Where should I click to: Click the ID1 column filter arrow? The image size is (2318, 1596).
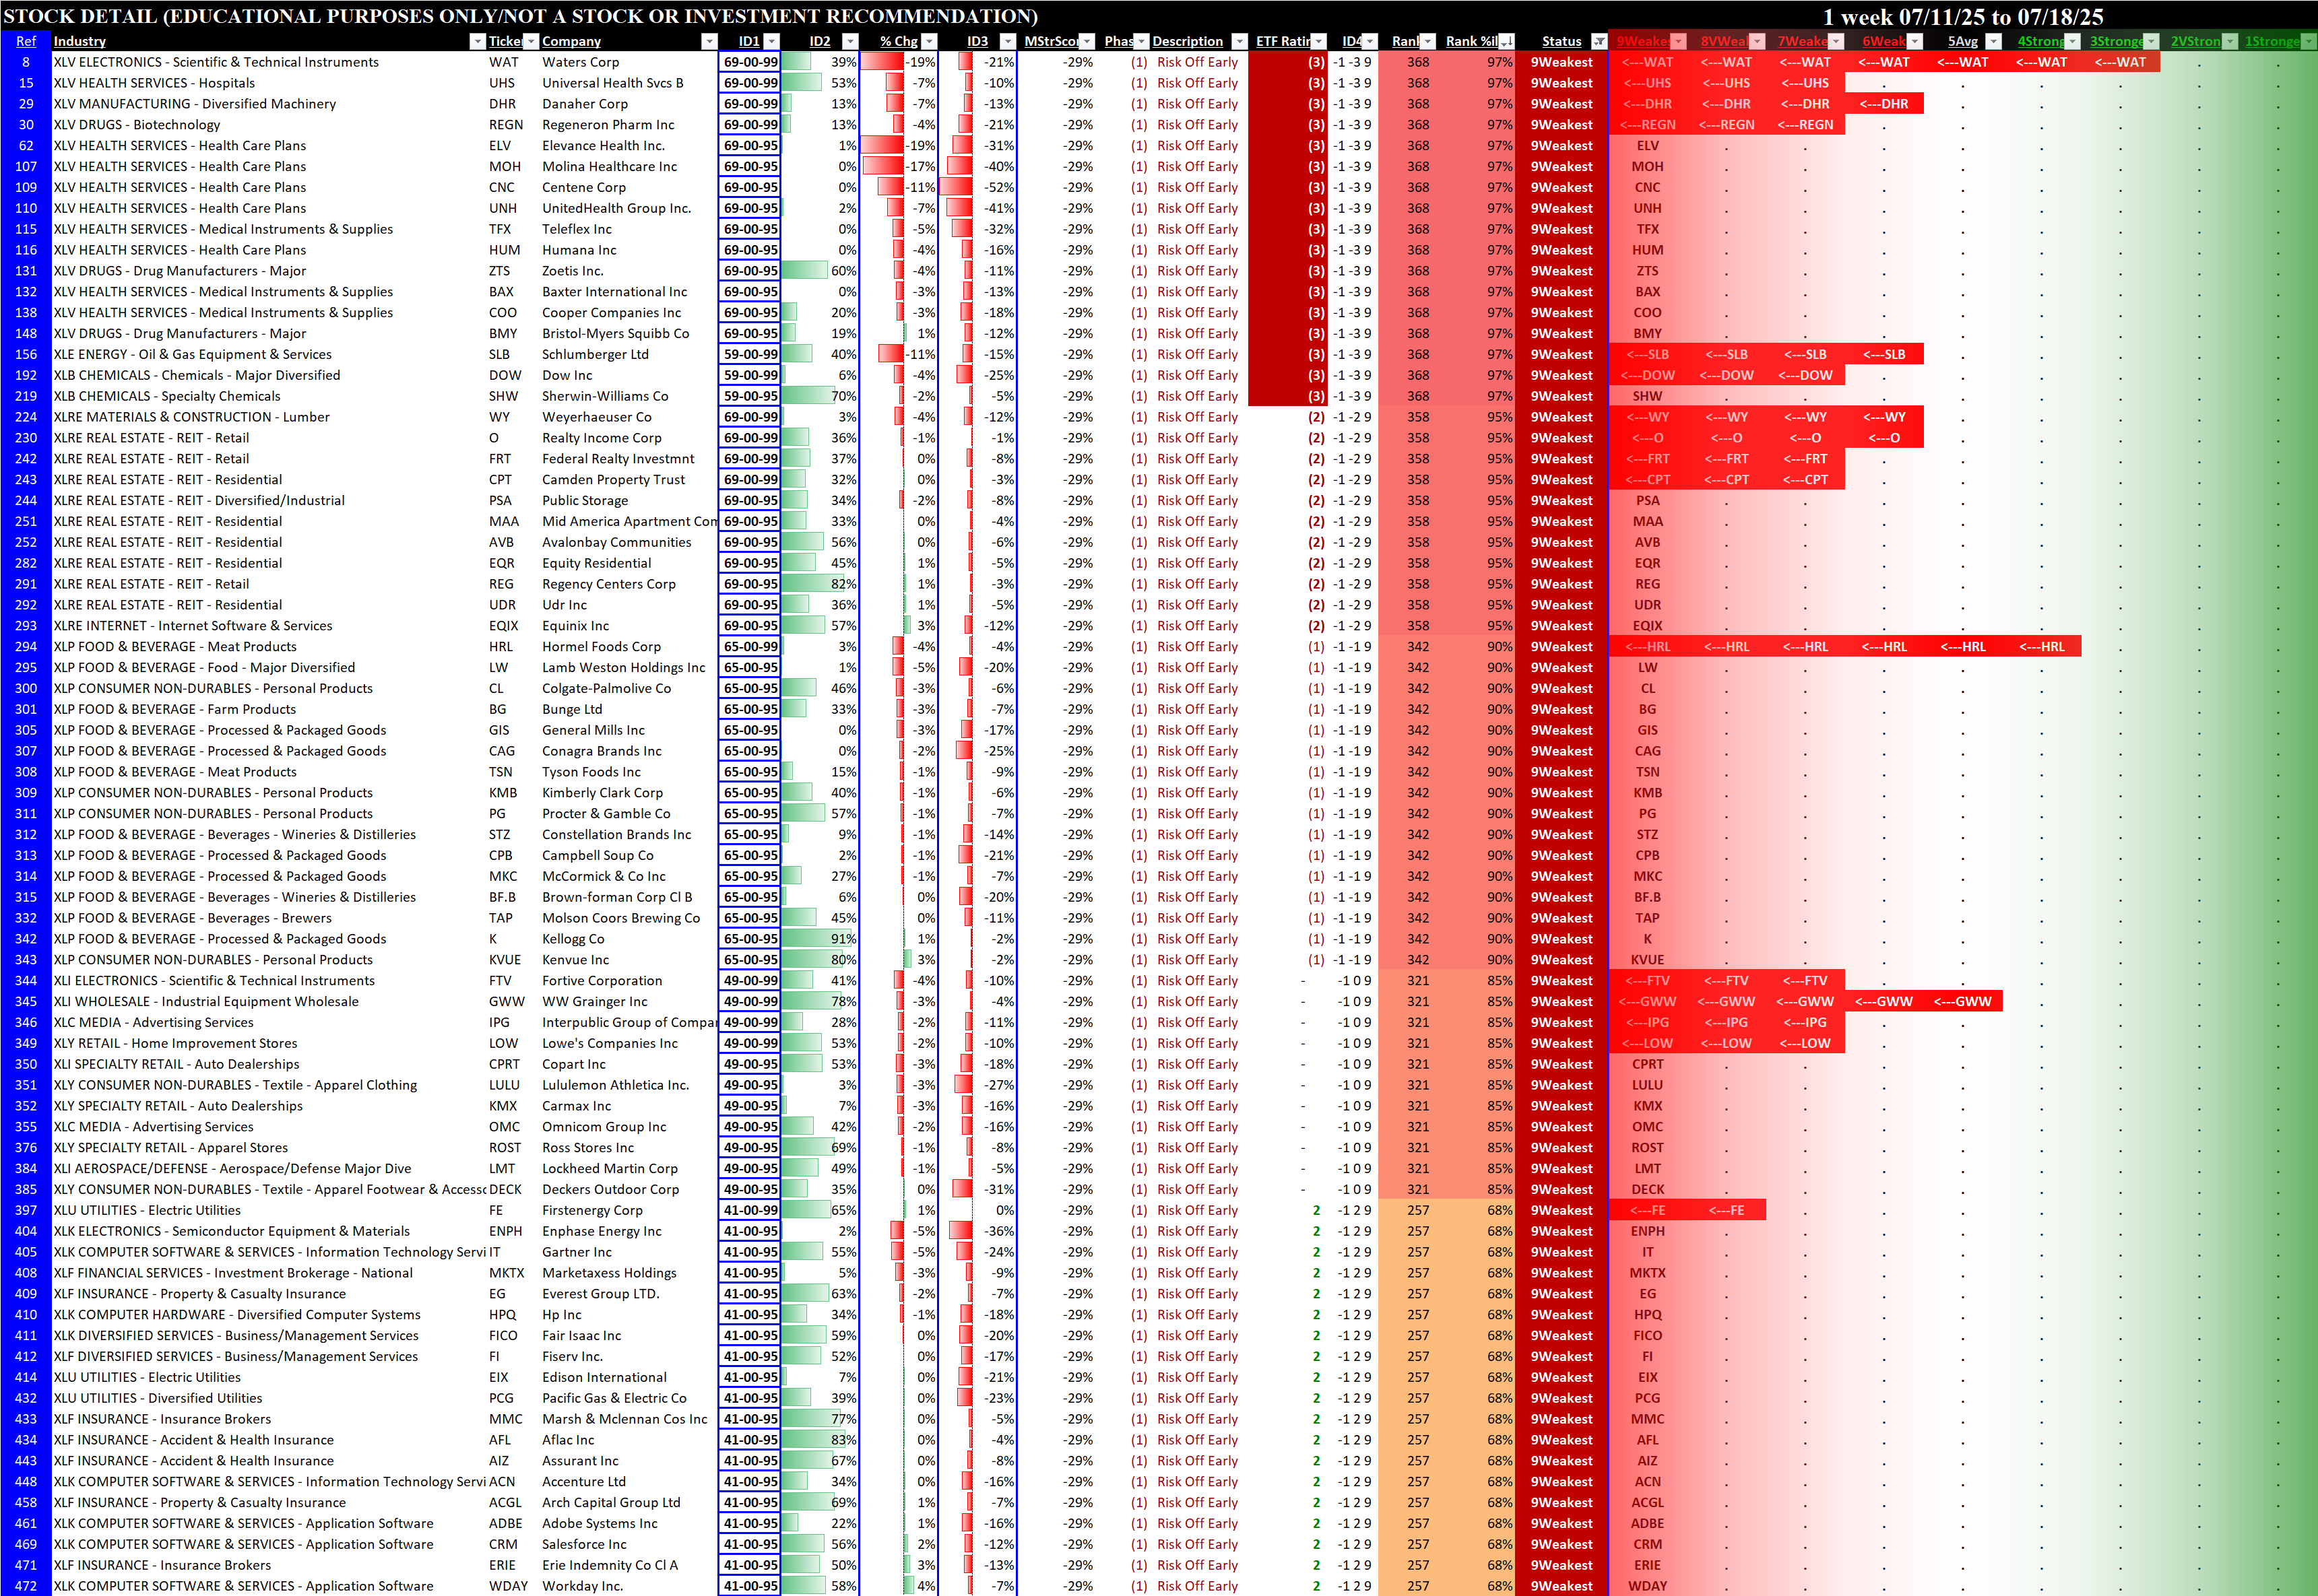tap(773, 41)
